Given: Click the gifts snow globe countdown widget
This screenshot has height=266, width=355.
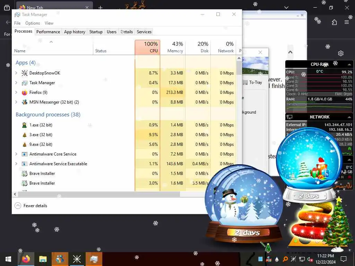Looking at the screenshot, I should (x=310, y=165).
